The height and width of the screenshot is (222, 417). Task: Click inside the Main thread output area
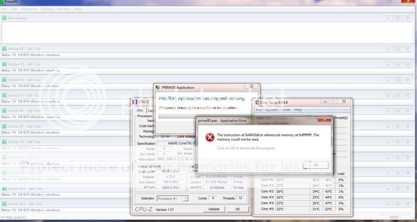coord(207,32)
